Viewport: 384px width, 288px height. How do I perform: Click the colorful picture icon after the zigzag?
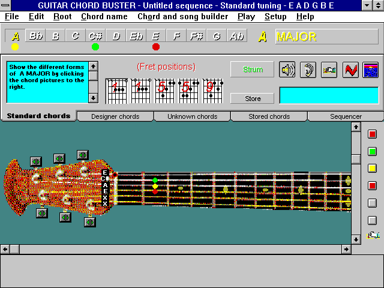click(x=371, y=70)
